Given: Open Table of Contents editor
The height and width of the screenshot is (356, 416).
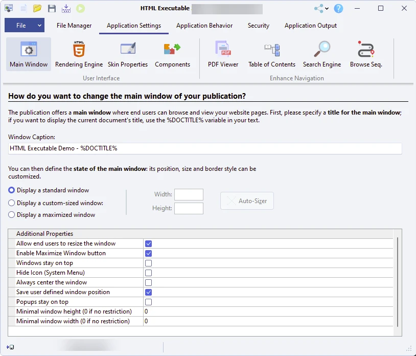Looking at the screenshot, I should click(x=271, y=54).
